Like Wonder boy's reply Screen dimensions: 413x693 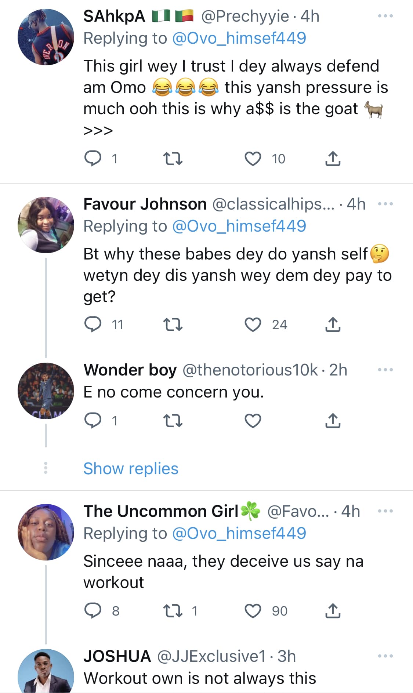click(253, 421)
